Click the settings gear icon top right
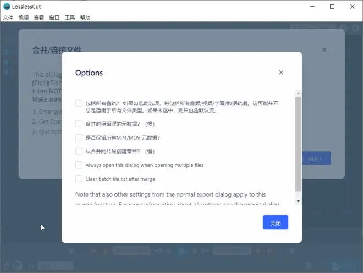 356,28
